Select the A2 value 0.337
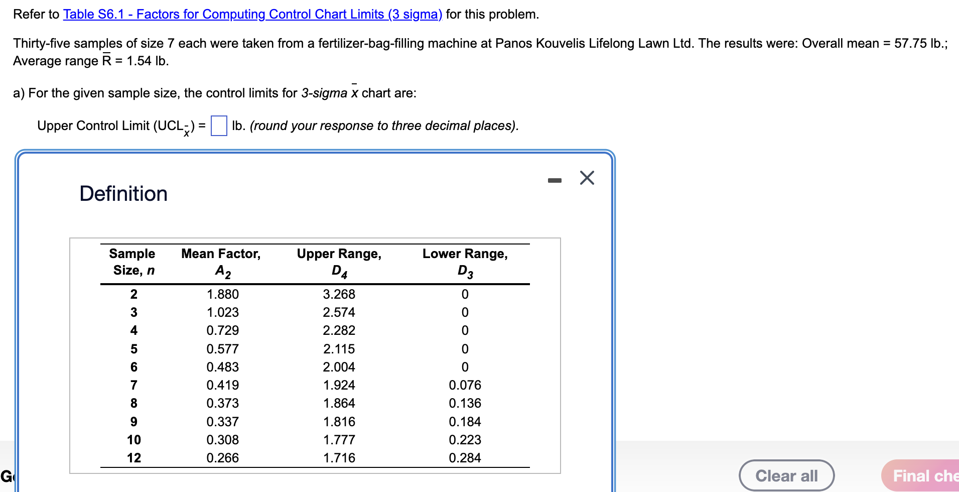This screenshot has height=492, width=959. click(x=223, y=422)
